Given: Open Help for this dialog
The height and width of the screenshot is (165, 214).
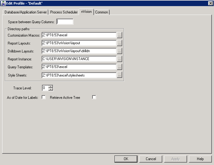Looking at the screenshot, I should click(x=200, y=159).
